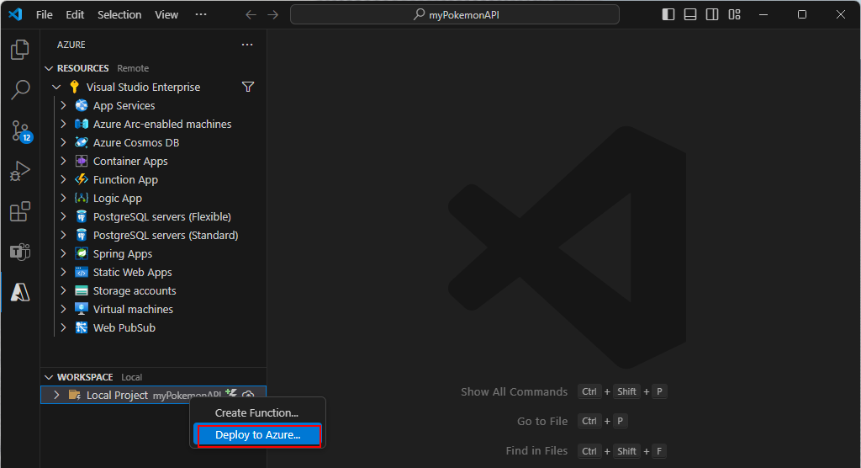Select the Logic App label
This screenshot has height=468, width=861.
(118, 199)
